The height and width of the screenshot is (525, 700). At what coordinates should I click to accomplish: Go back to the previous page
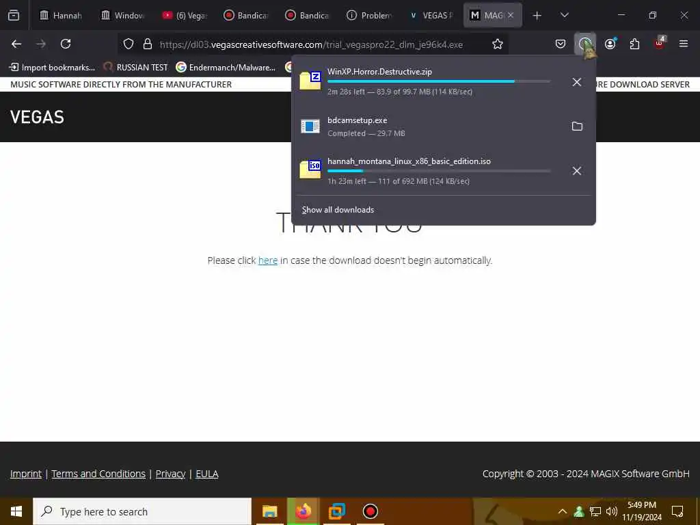tap(16, 44)
